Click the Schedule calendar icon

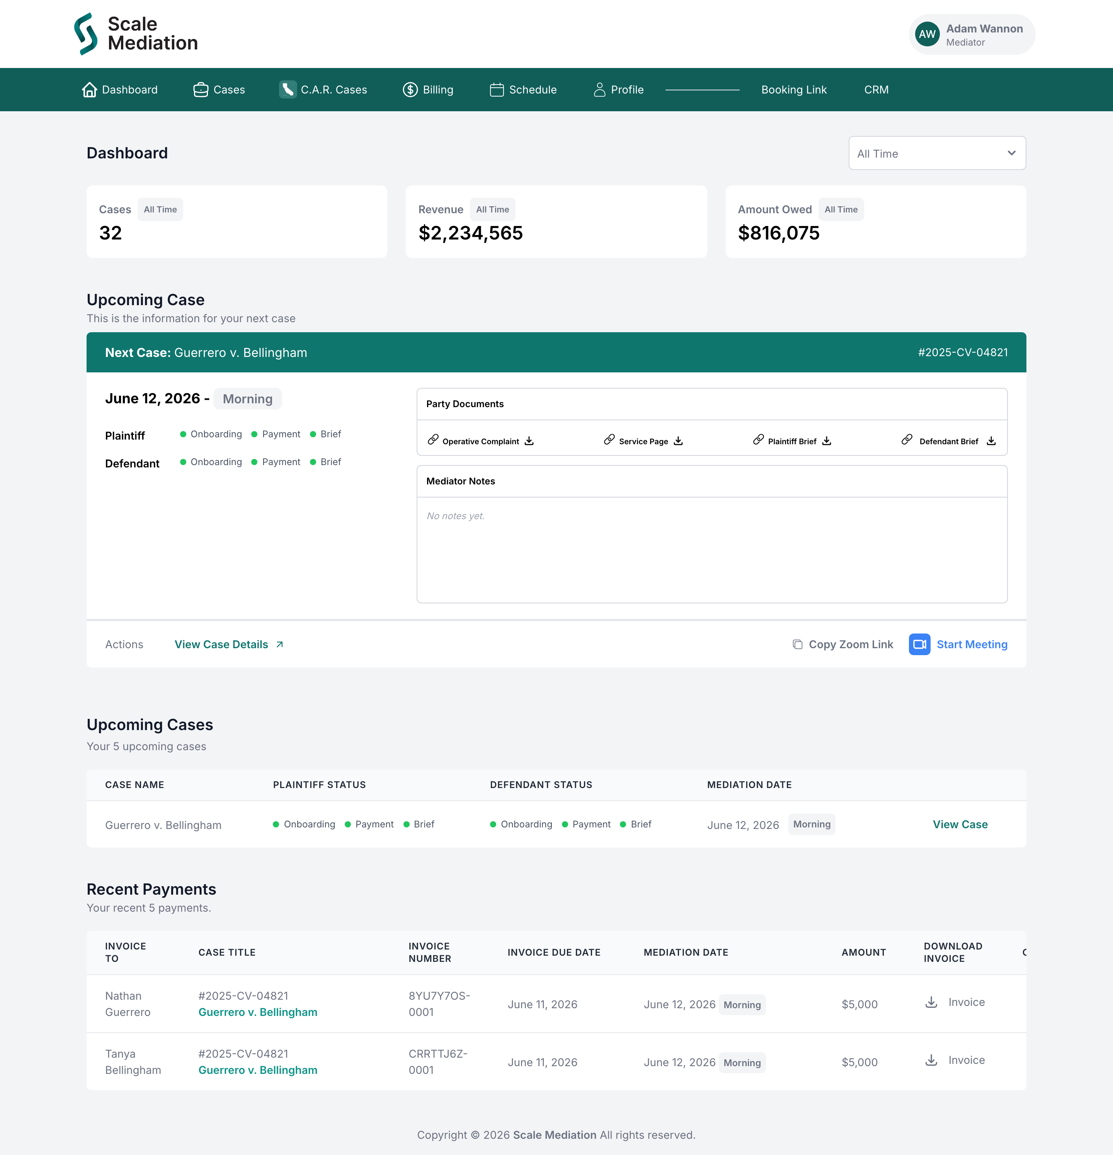[497, 90]
